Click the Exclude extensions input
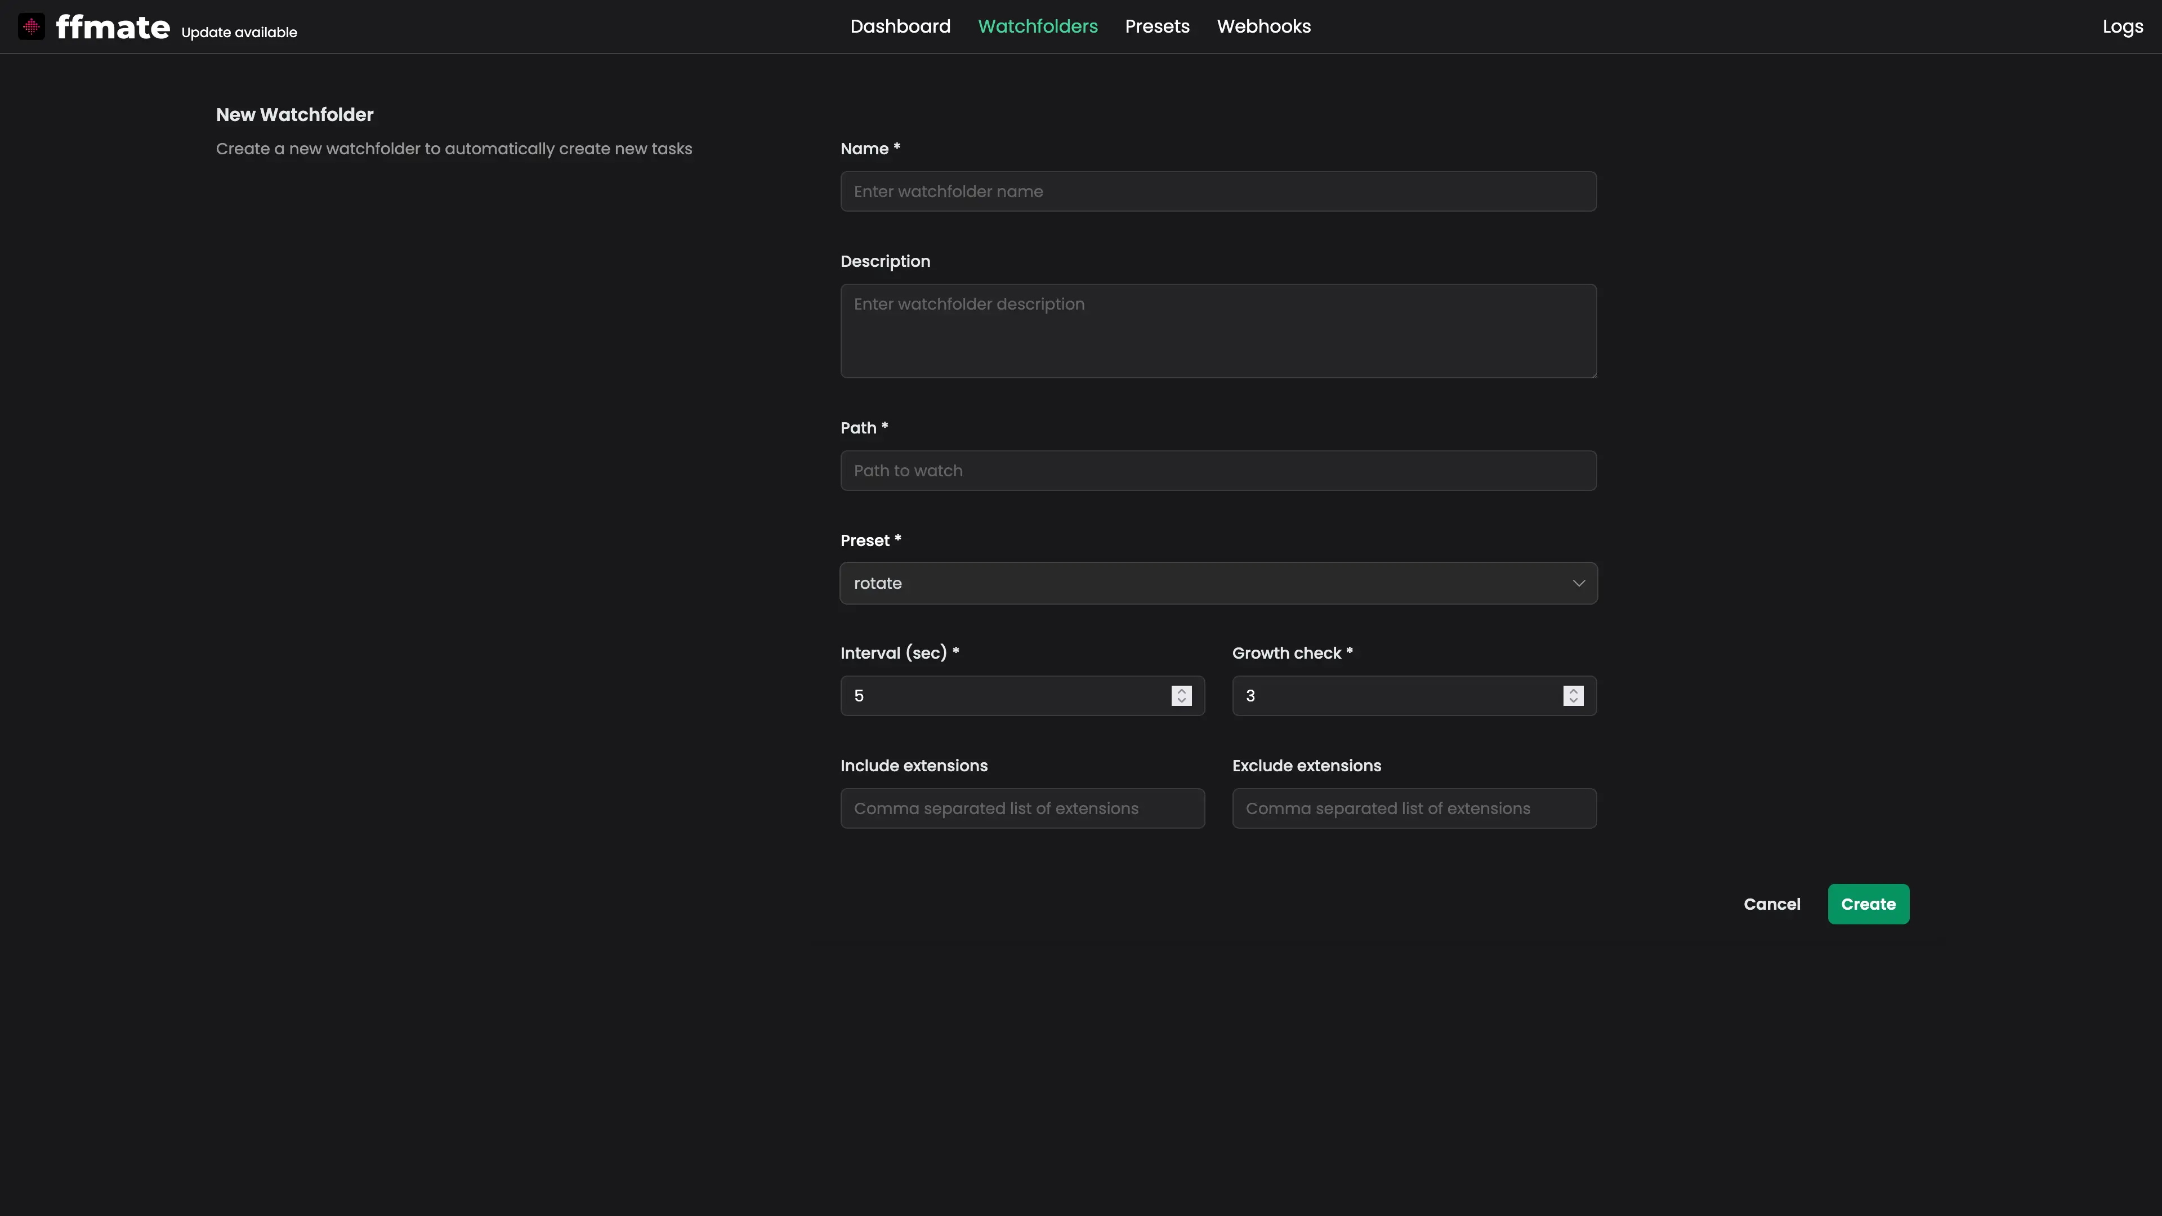Image resolution: width=2162 pixels, height=1216 pixels. (1413, 808)
